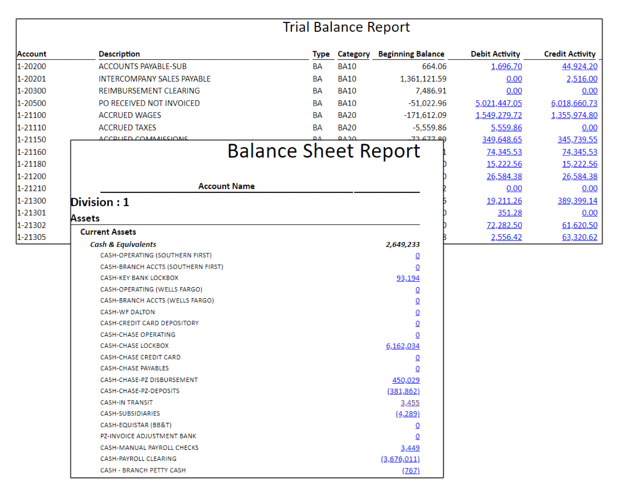Select the 1,355,974.80 Accrued Wages credit

click(x=574, y=115)
